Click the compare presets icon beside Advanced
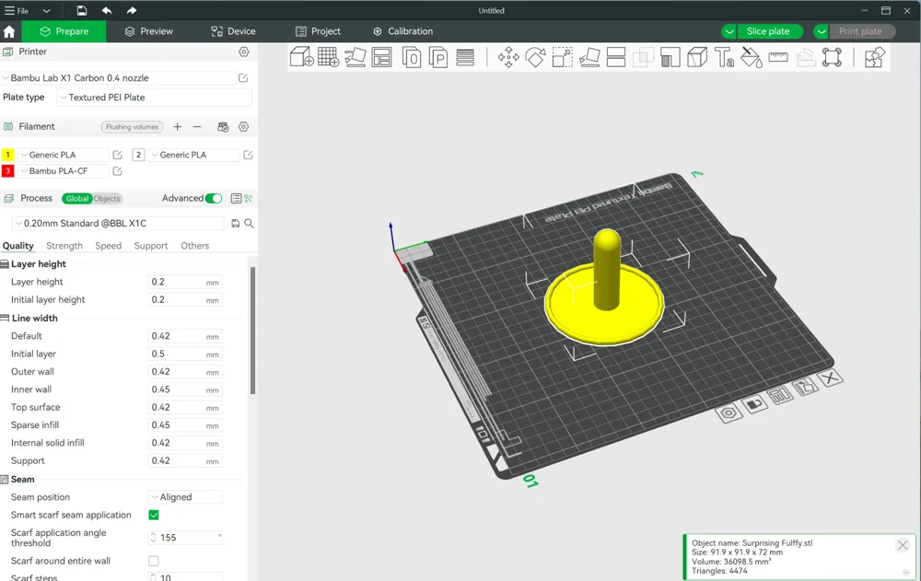921x581 pixels. [249, 199]
